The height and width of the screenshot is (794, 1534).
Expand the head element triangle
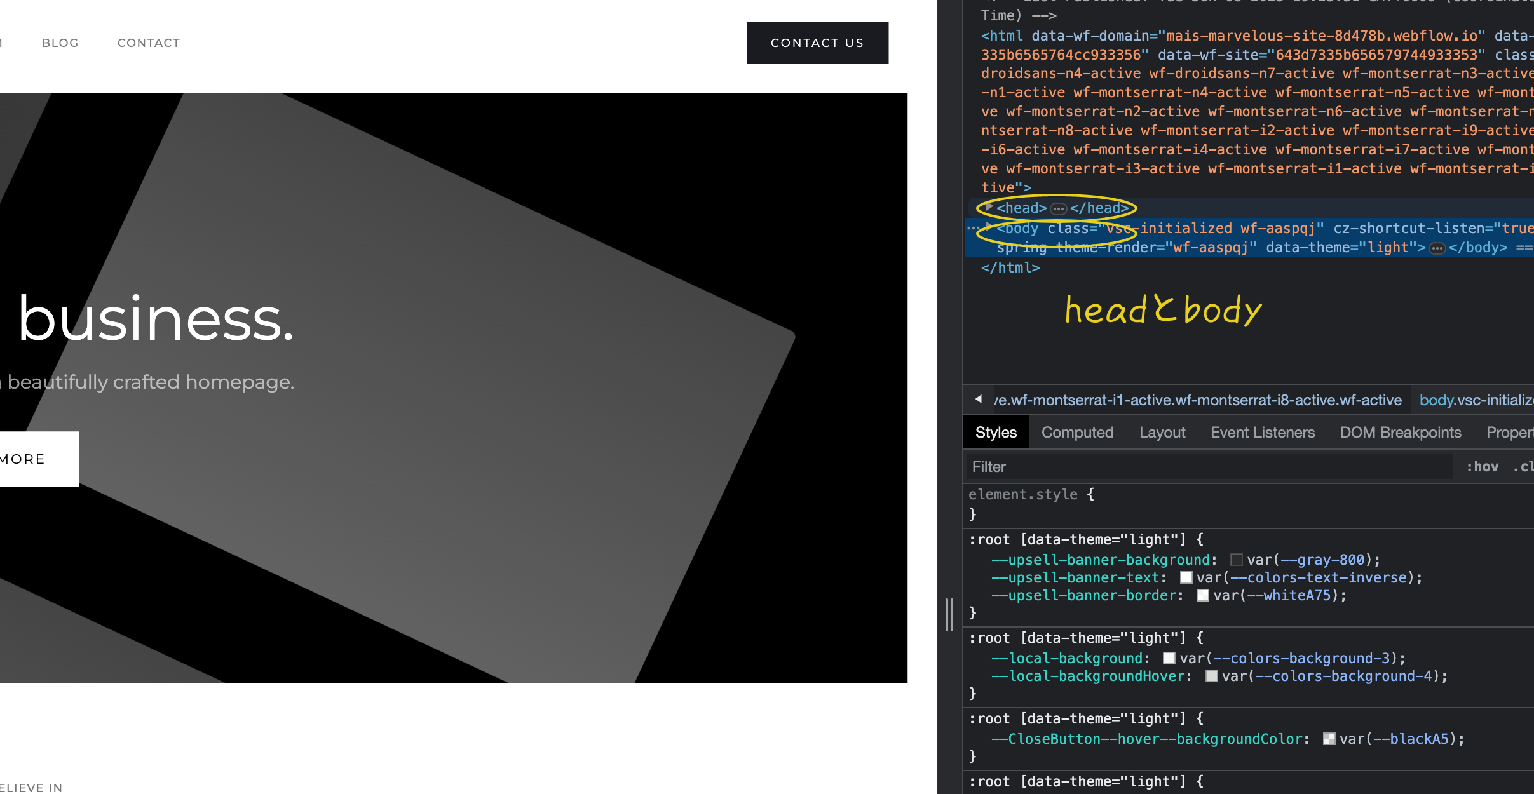tap(989, 208)
